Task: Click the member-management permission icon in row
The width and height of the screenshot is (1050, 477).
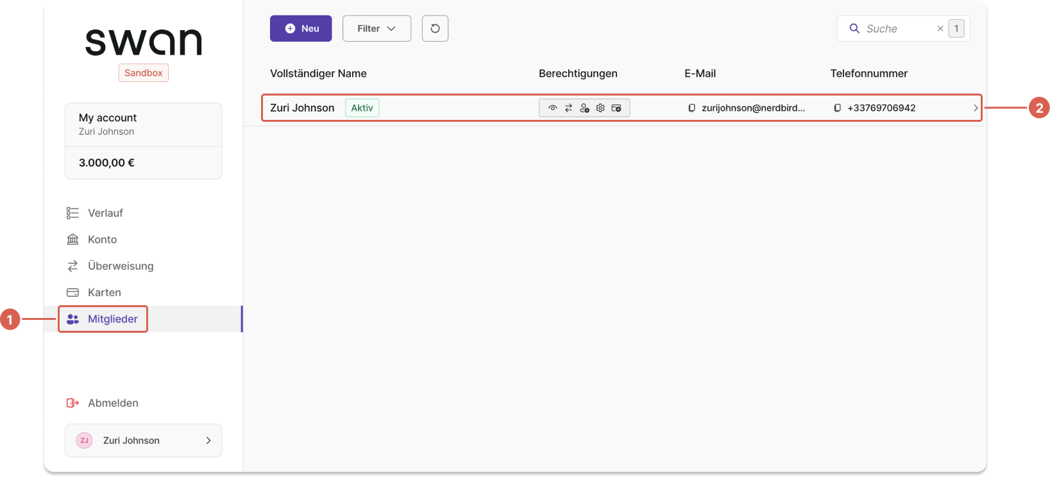Action: 584,108
